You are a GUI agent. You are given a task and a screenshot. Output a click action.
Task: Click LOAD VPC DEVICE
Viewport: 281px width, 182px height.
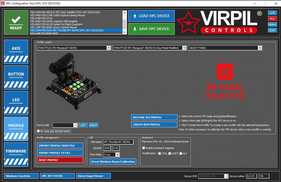click(x=151, y=16)
